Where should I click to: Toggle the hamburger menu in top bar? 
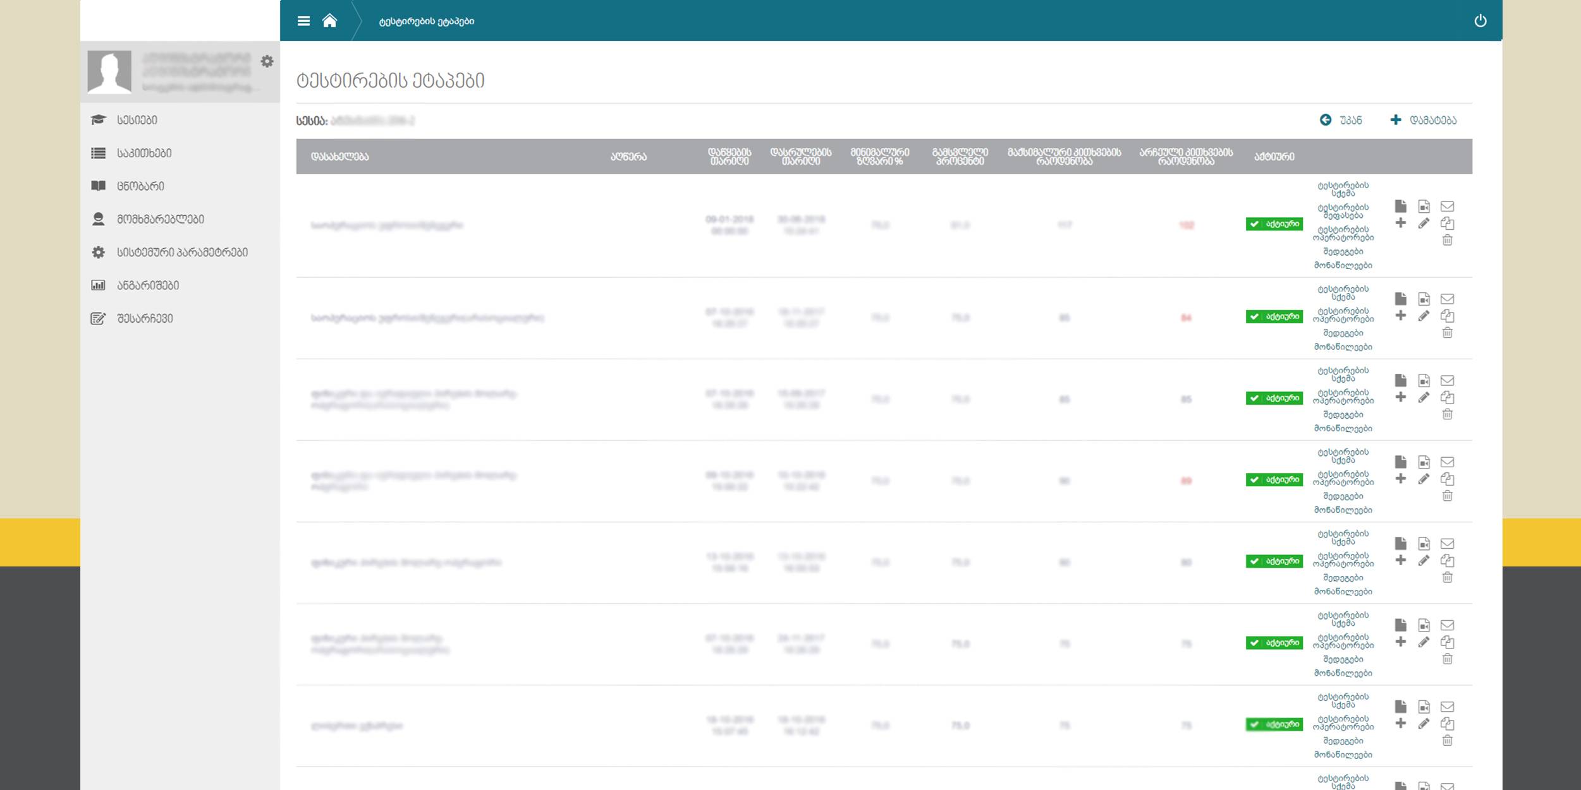coord(303,21)
